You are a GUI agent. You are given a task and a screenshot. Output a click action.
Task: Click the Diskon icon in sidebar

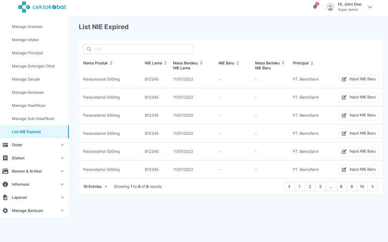click(x=5, y=158)
